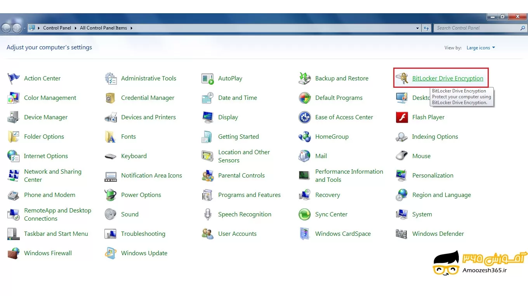Viewport: 528px width, 296px height.
Task: Open the Administrative Tools icon
Action: click(111, 78)
